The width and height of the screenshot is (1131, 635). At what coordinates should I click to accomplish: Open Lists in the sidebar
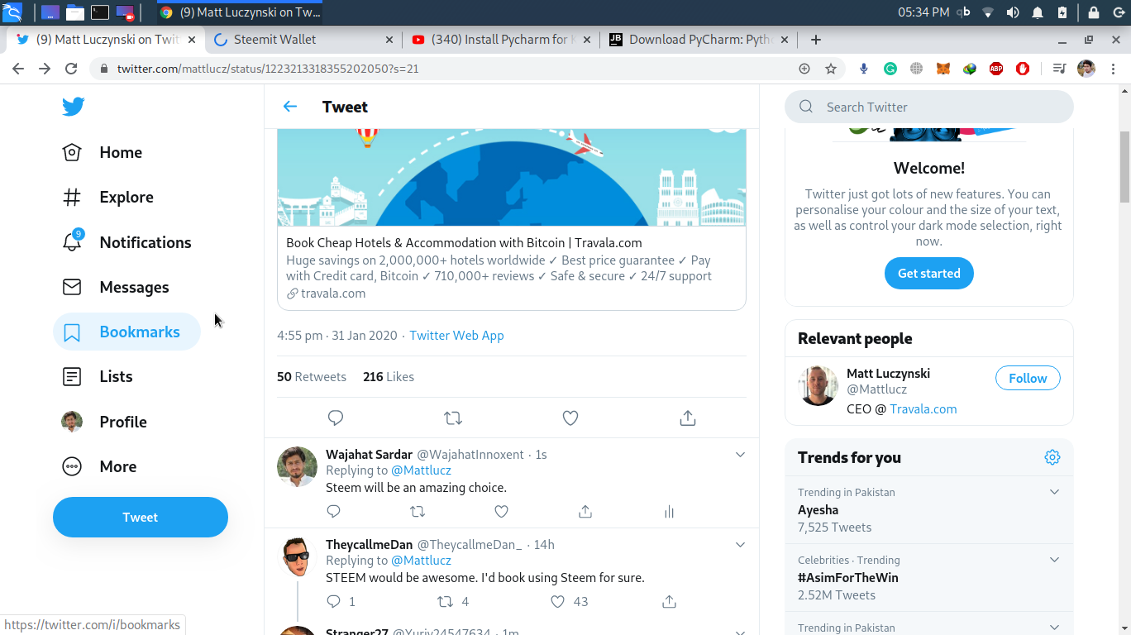tap(98, 376)
